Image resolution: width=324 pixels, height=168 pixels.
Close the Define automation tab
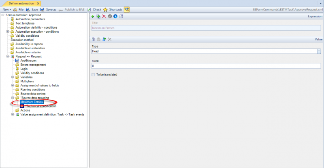tap(38, 4)
